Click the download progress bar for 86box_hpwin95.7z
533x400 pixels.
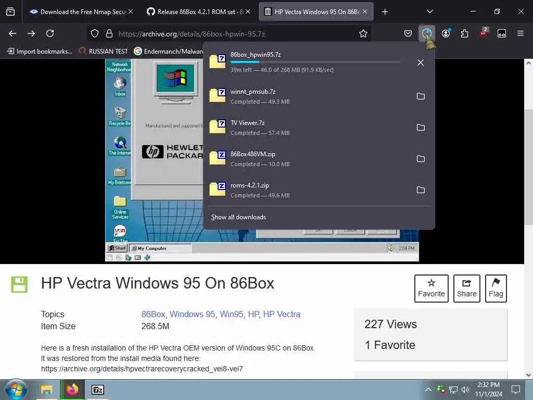click(315, 62)
